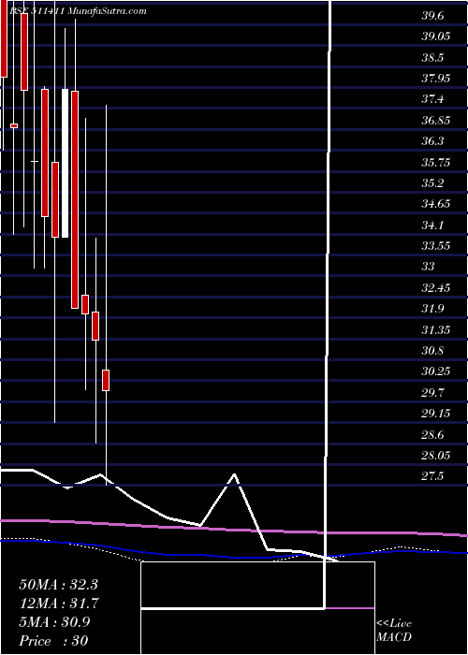Screen dimensions: 468x655
Task: Click the <<Live MACD label
Action: [394, 631]
